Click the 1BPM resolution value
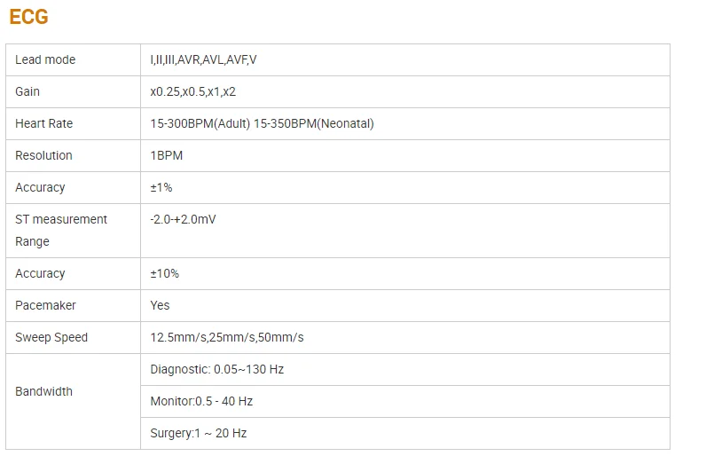This screenshot has height=456, width=706. coord(167,156)
